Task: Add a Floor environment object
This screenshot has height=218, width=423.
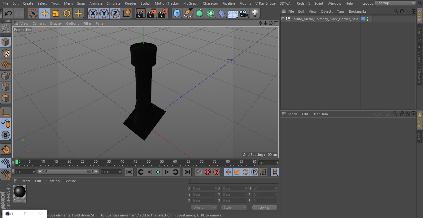Action: point(233,13)
